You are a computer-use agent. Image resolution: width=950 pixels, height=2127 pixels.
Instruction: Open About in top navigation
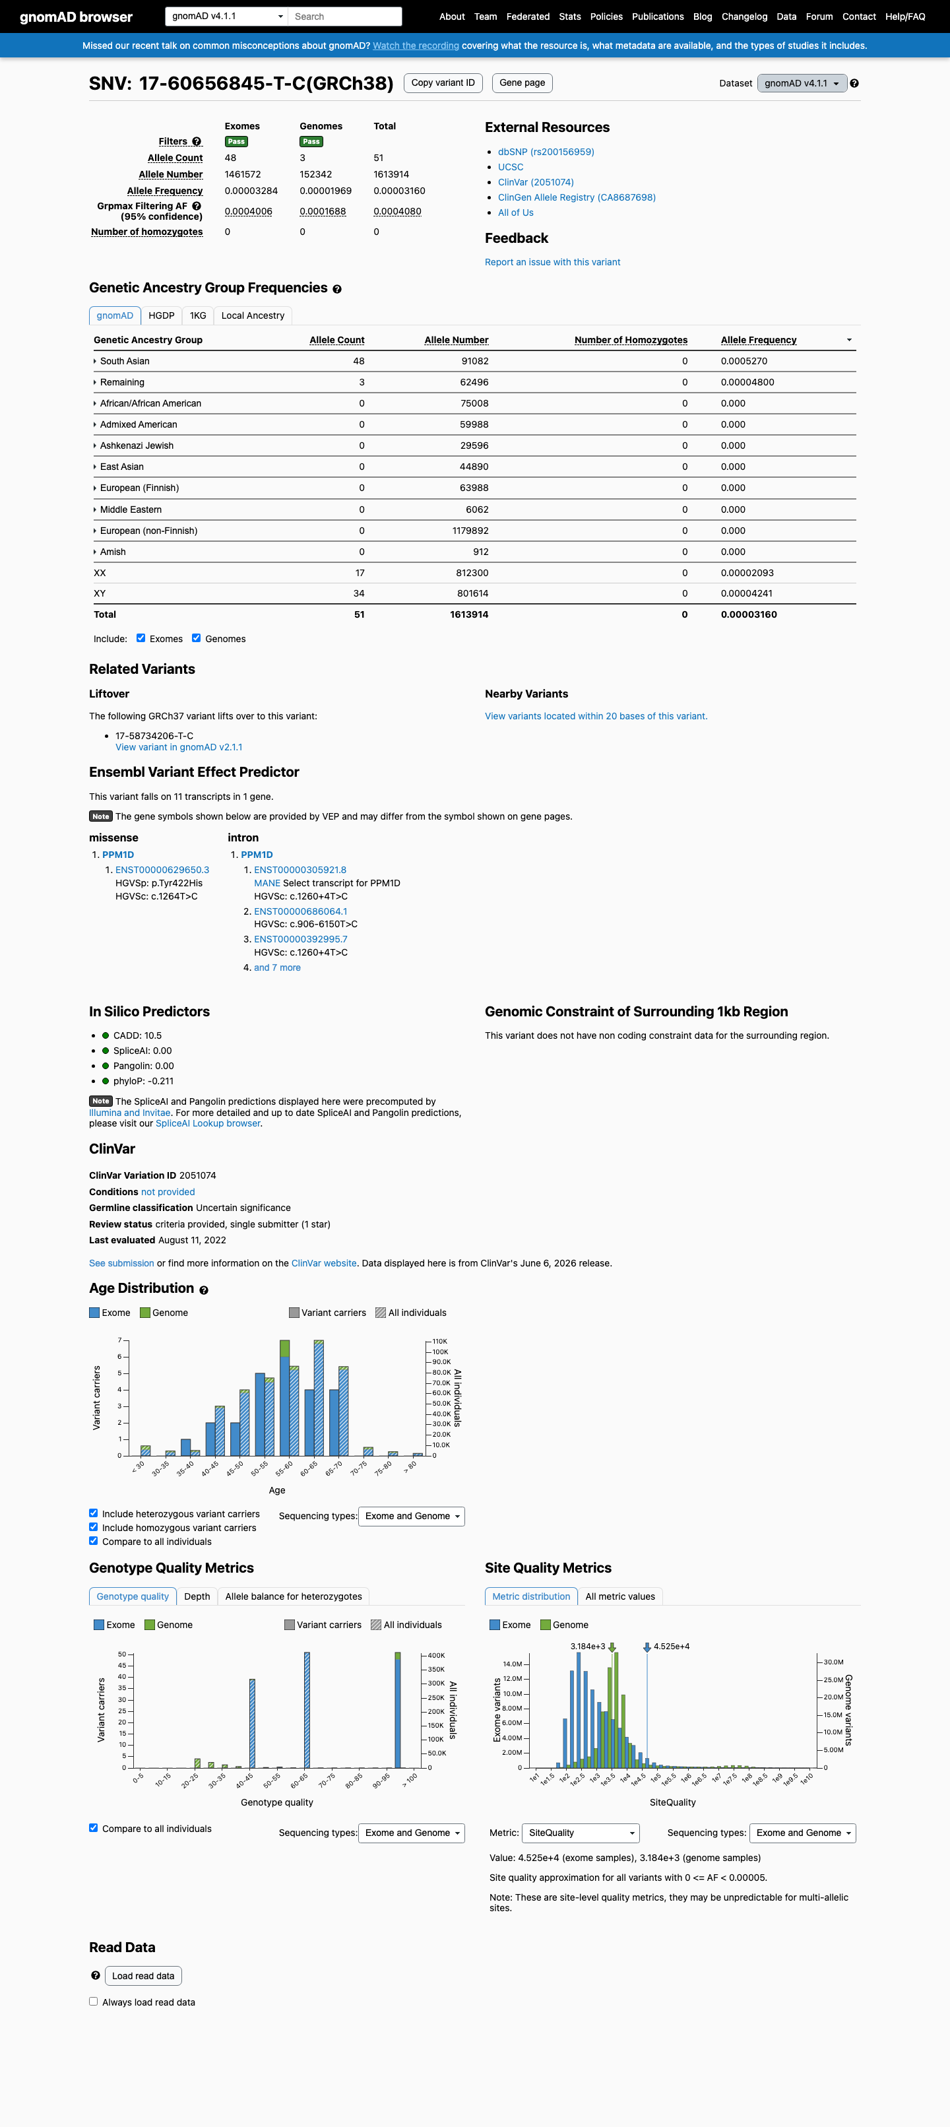point(451,16)
